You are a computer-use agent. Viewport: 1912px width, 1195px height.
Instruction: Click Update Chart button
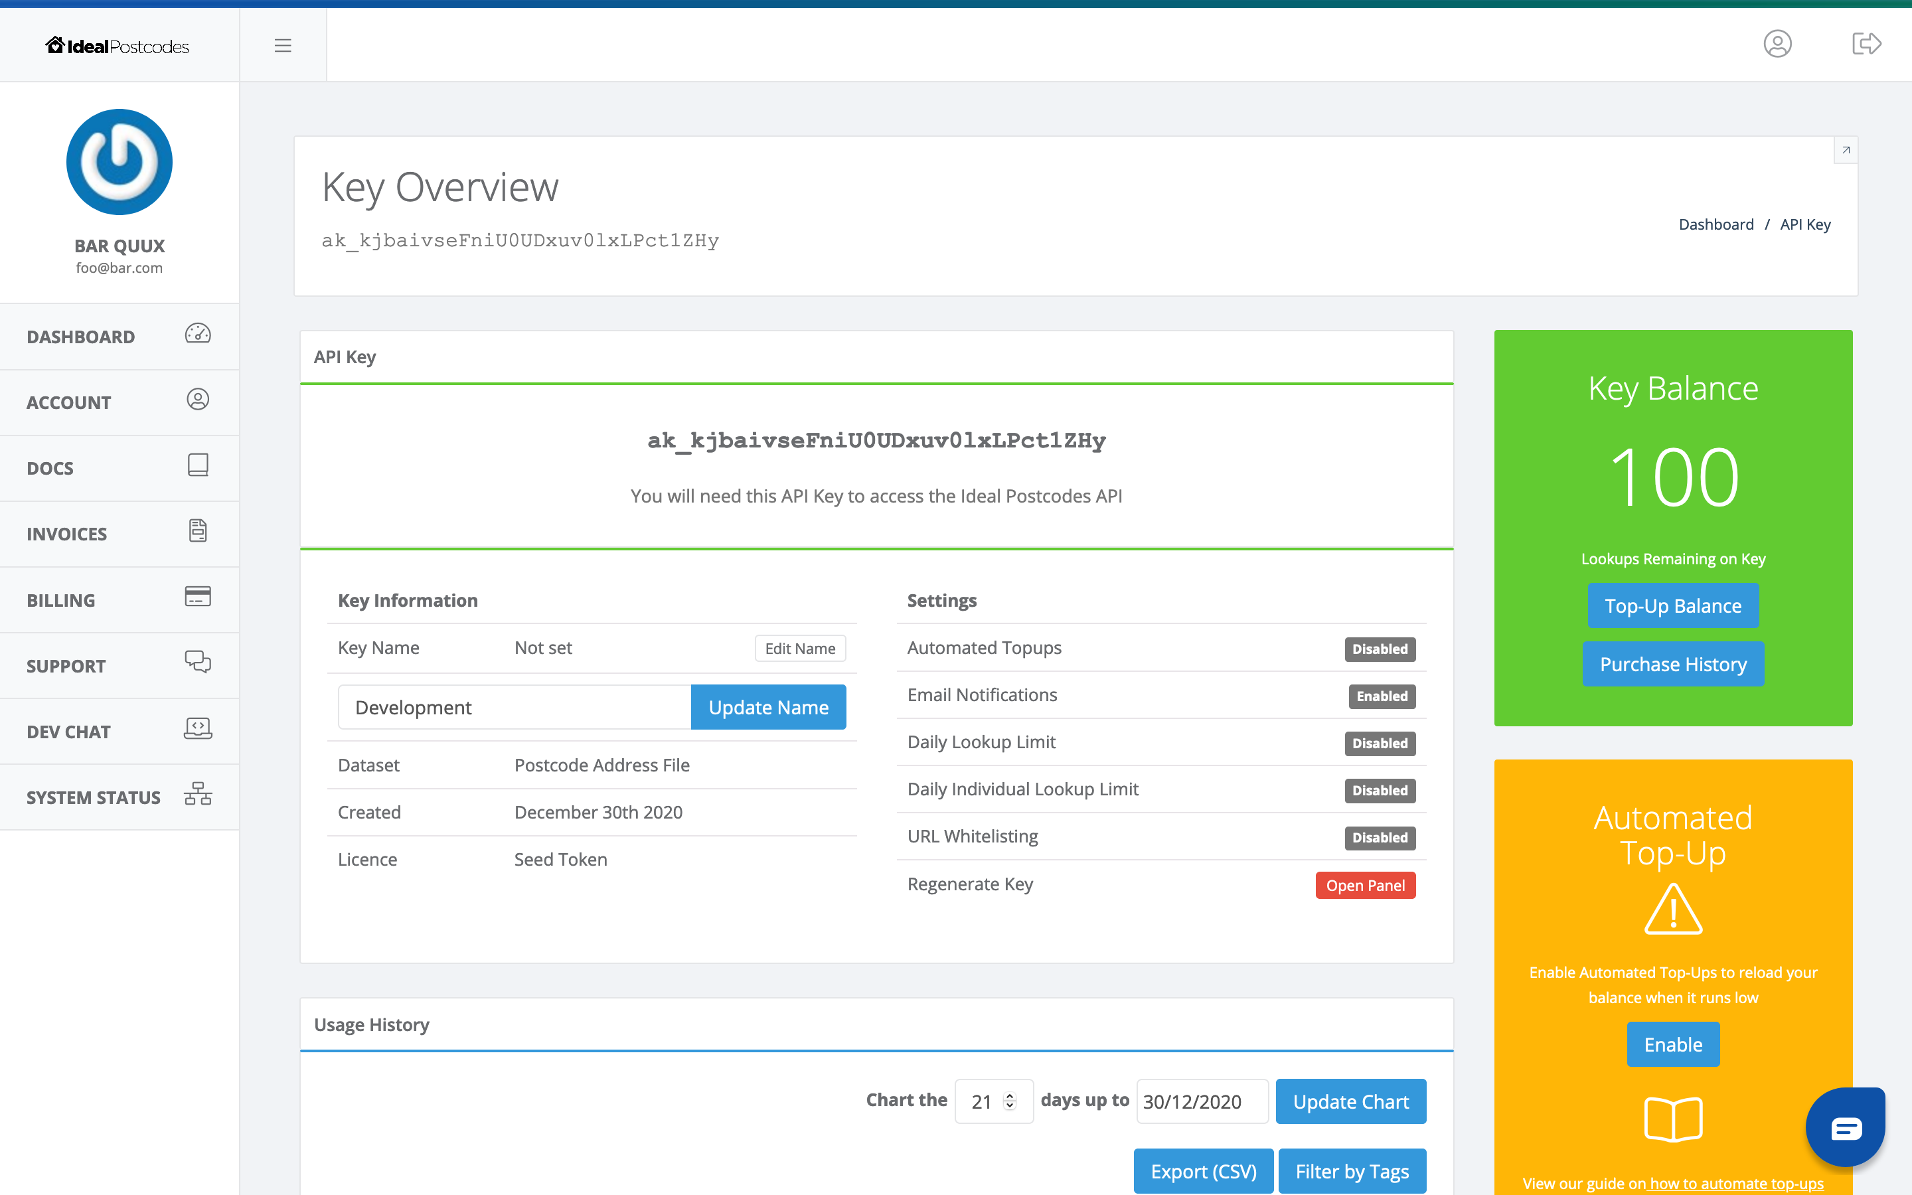click(x=1351, y=1101)
